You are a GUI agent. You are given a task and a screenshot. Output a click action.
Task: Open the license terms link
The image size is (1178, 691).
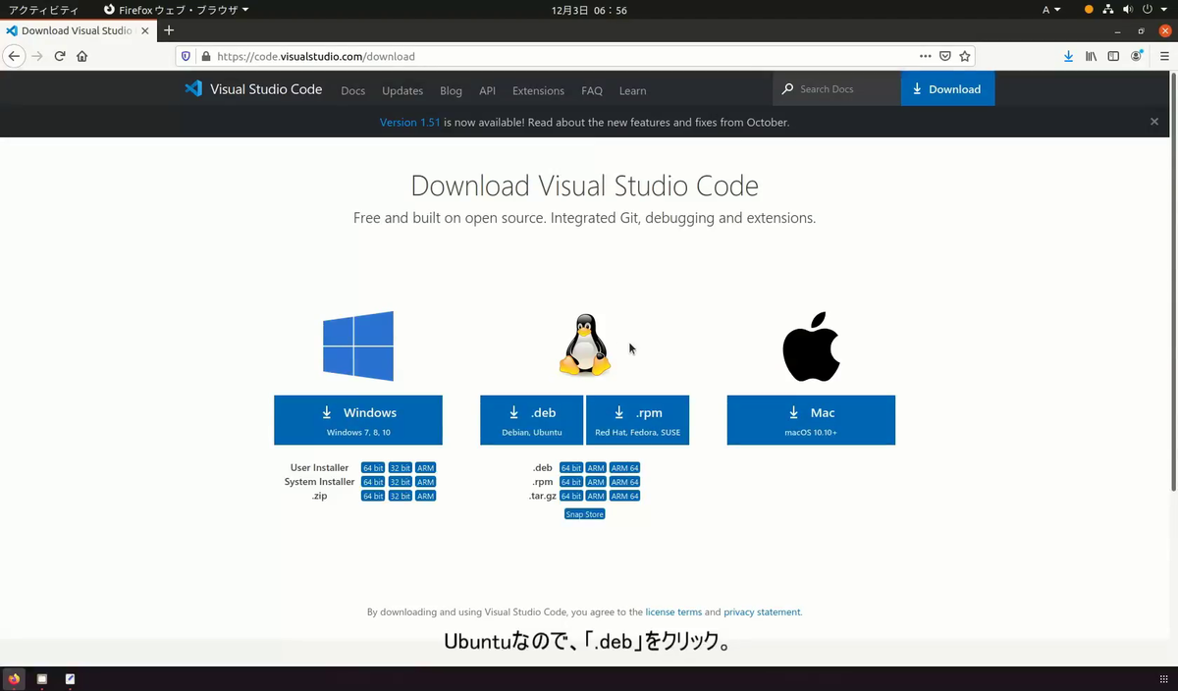(x=673, y=612)
